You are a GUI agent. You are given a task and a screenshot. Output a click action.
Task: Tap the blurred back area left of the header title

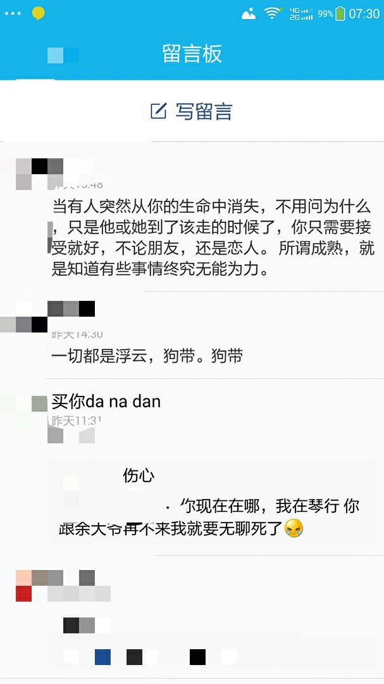point(63,55)
